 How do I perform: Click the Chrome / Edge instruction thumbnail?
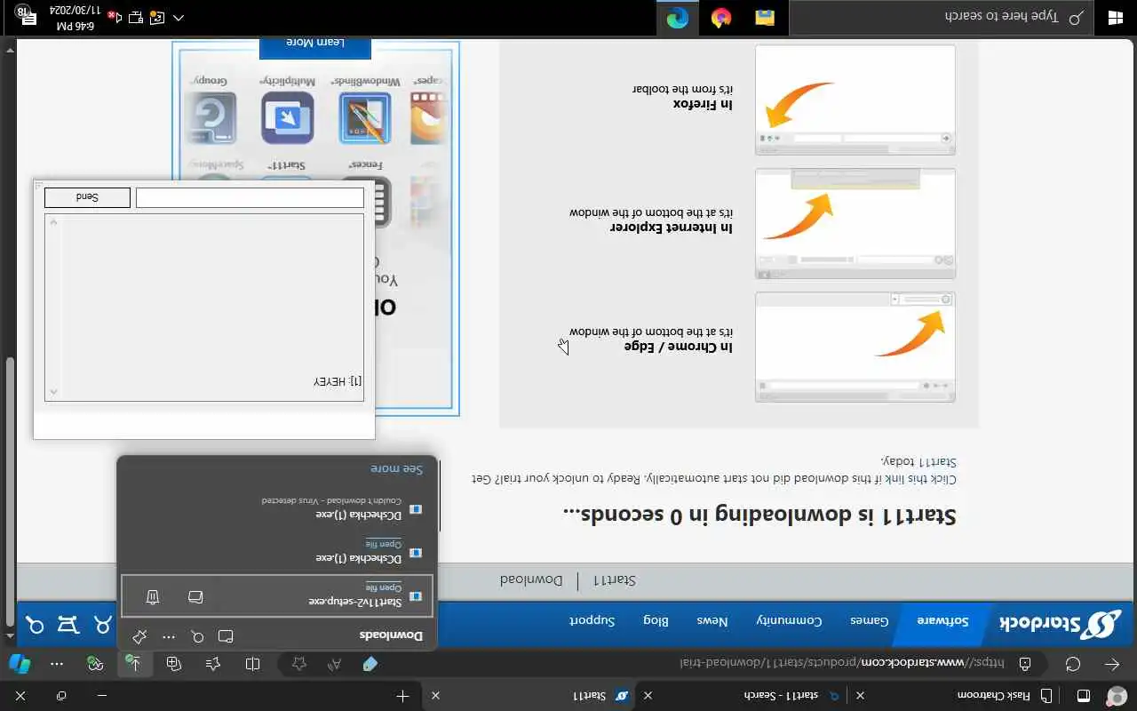point(855,347)
